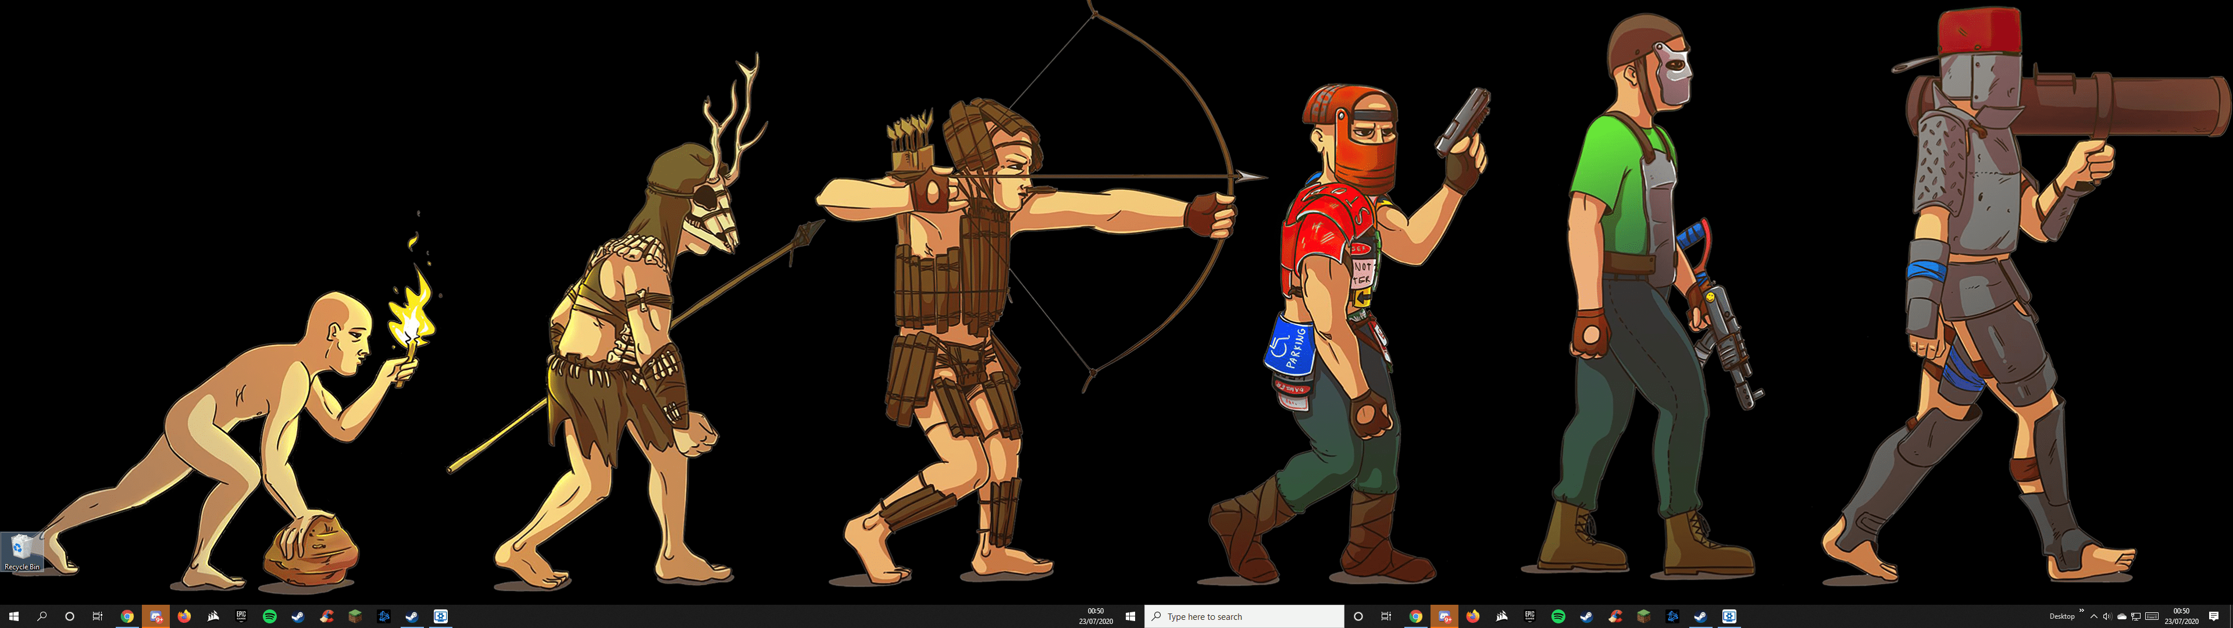Open Action Center notifications icon
The image size is (2233, 628).
point(2213,617)
